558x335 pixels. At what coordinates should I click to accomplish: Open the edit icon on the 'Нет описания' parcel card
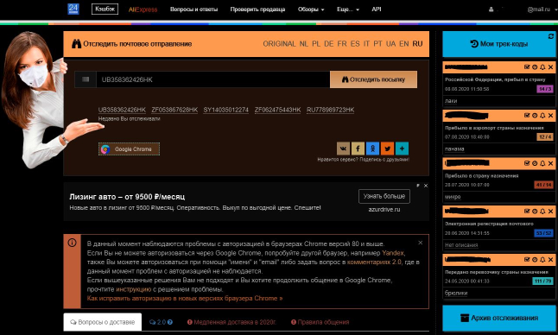[527, 212]
